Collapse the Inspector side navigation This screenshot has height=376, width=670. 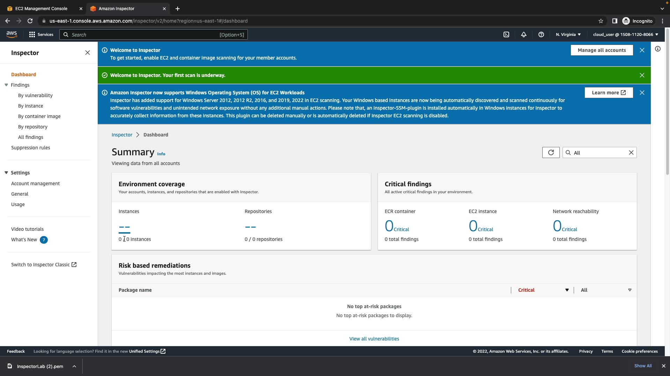(88, 53)
